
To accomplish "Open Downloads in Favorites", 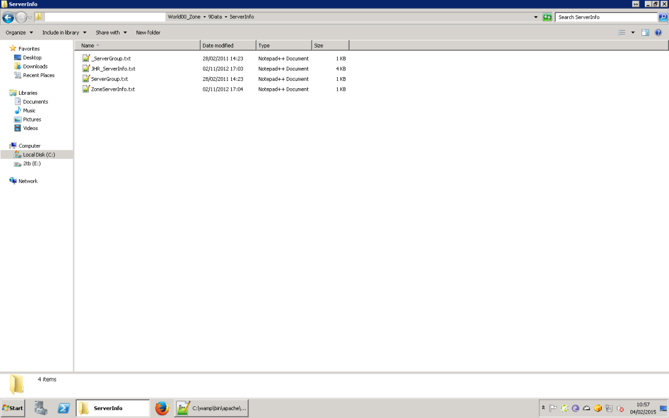I will click(x=35, y=66).
